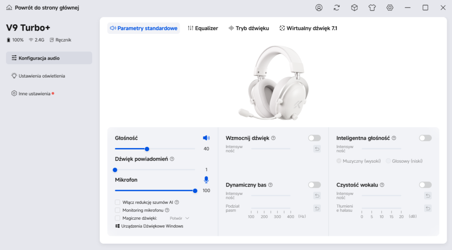The width and height of the screenshot is (452, 250).
Task: Open the Potwór voice dropdown
Action: pos(179,218)
